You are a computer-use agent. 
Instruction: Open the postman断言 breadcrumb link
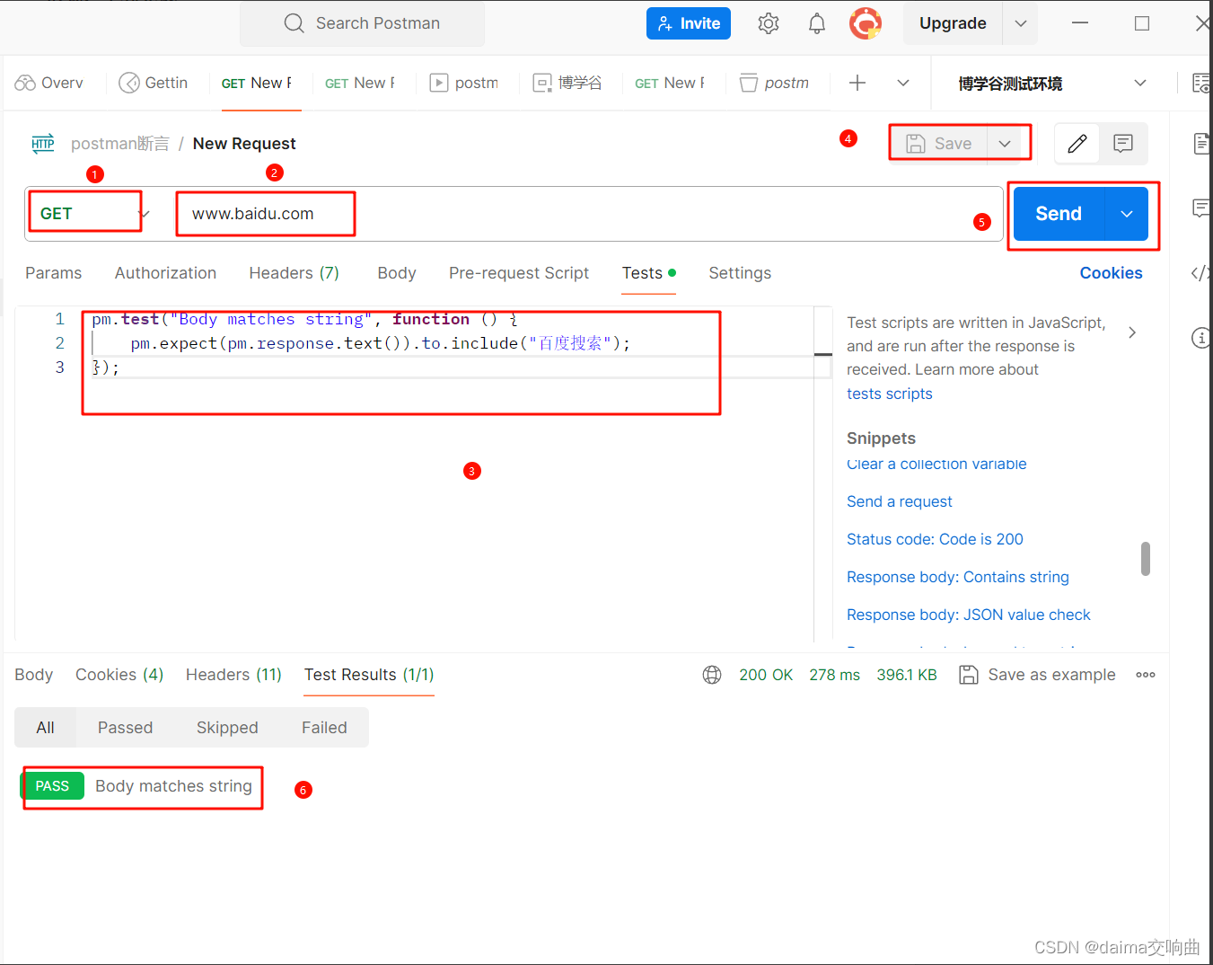point(119,144)
